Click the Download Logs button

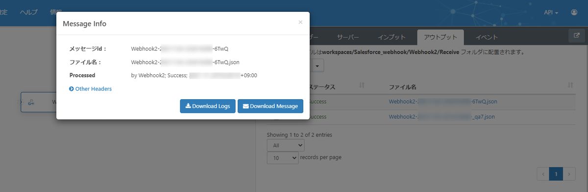[x=208, y=106]
